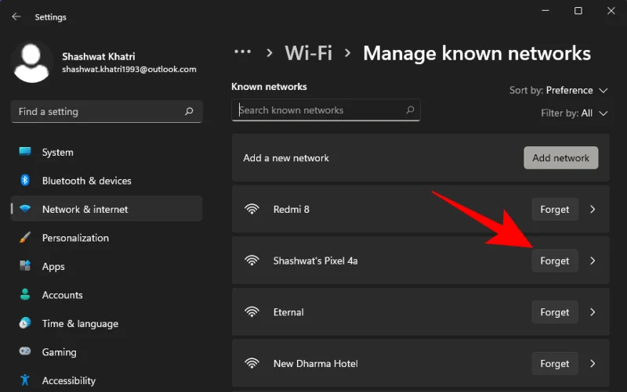Select Network & internet in sidebar
Screen dimensions: 627x392
tap(107, 209)
